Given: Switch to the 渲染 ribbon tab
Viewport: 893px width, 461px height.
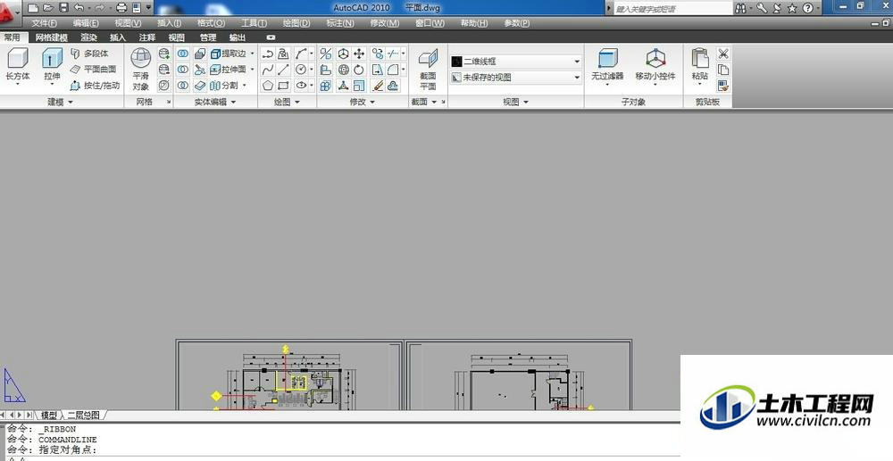Looking at the screenshot, I should [x=88, y=37].
